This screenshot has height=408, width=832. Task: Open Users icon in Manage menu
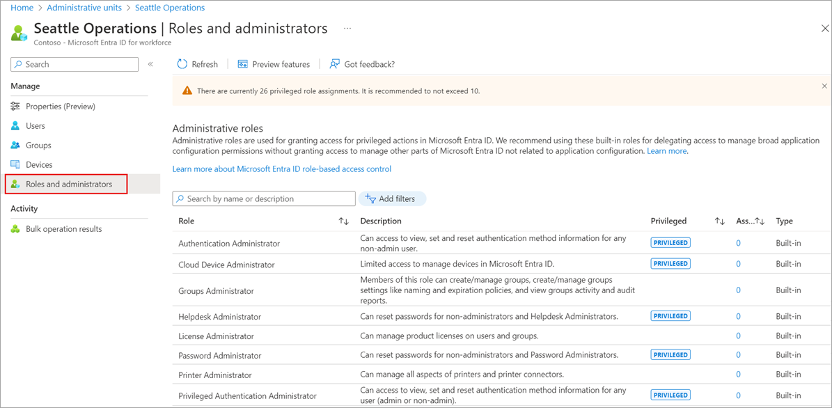15,126
